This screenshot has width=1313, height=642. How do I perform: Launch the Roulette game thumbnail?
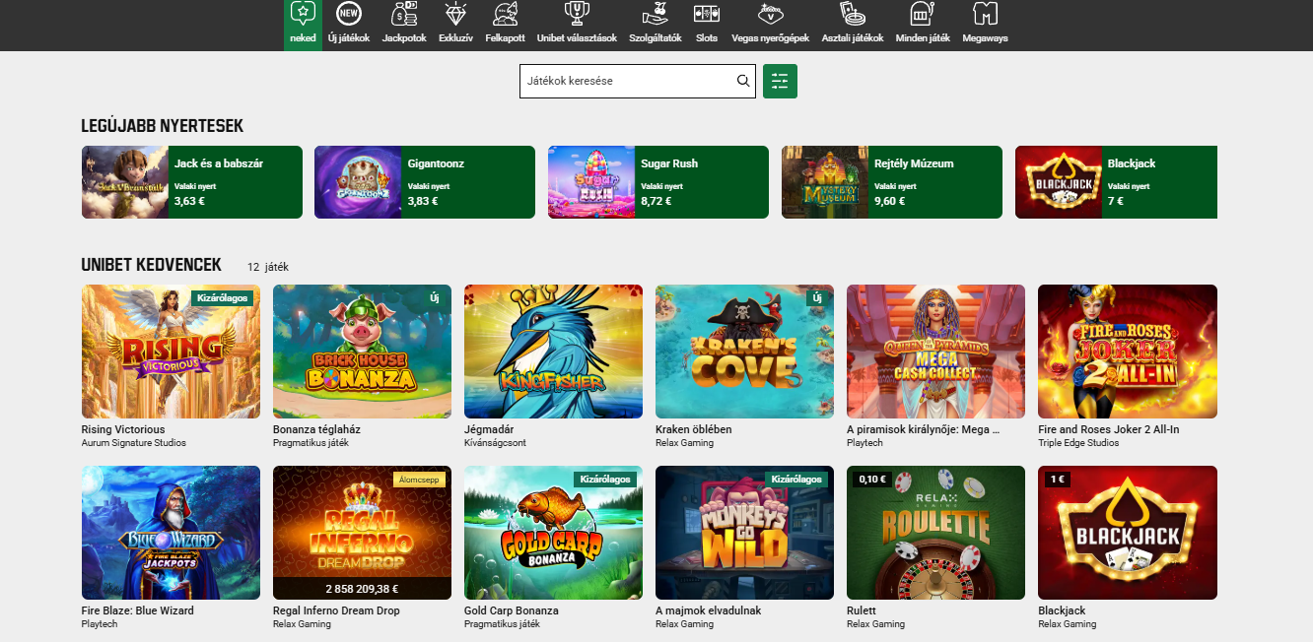(x=936, y=533)
